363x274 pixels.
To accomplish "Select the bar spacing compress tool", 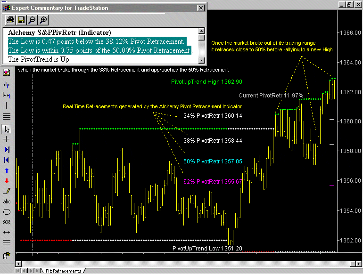I will pyautogui.click(x=7, y=85).
